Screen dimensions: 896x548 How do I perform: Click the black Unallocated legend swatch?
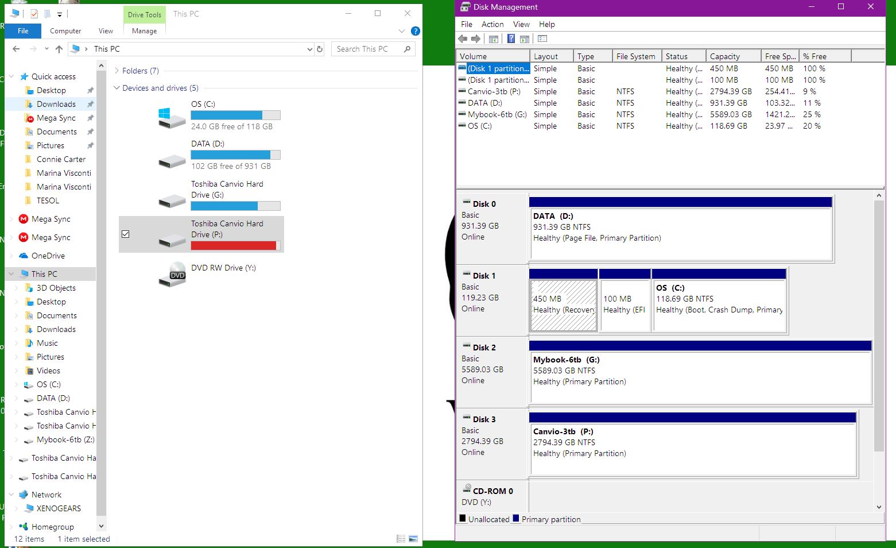click(463, 518)
